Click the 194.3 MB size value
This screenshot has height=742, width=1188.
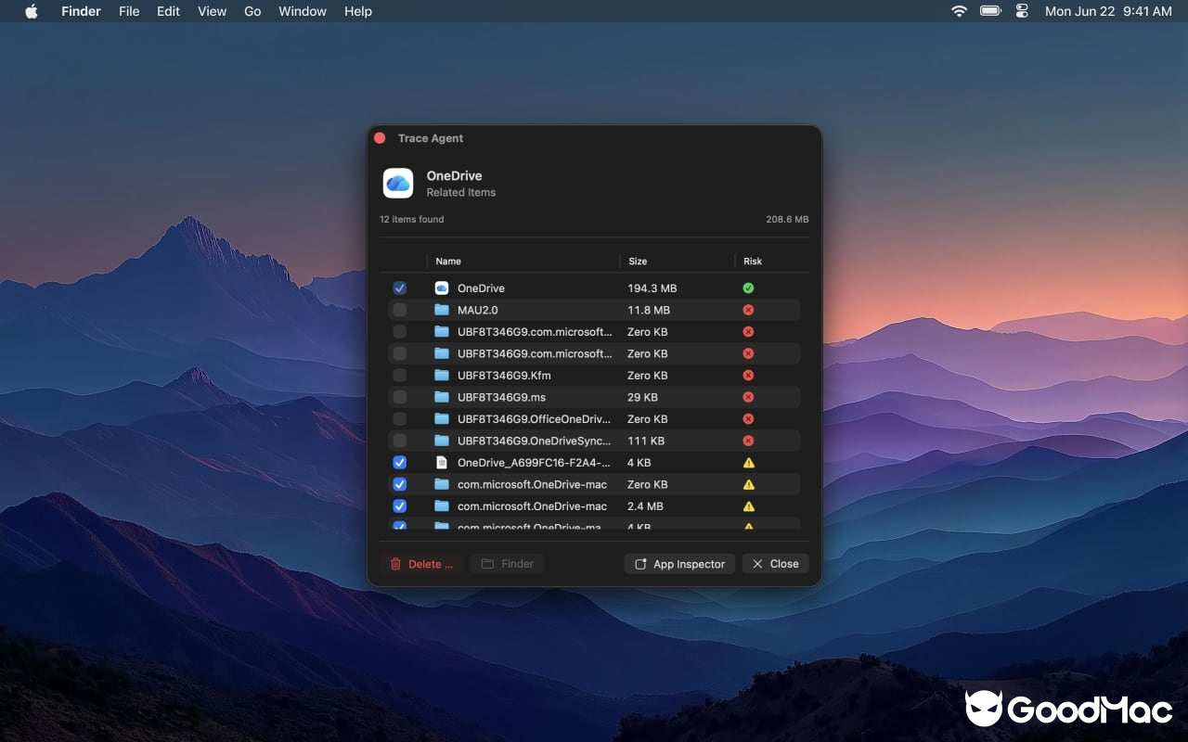coord(652,288)
